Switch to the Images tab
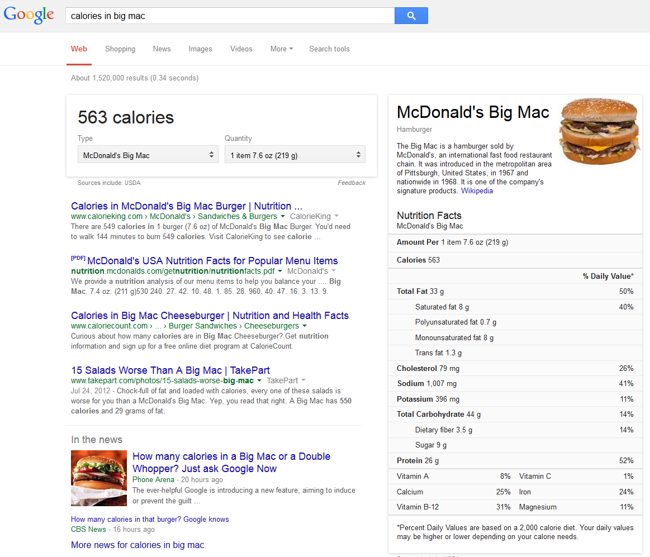Viewport: 650px width, 557px height. [200, 49]
